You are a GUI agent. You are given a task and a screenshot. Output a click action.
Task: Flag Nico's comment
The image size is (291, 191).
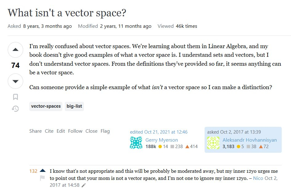pyautogui.click(x=43, y=178)
